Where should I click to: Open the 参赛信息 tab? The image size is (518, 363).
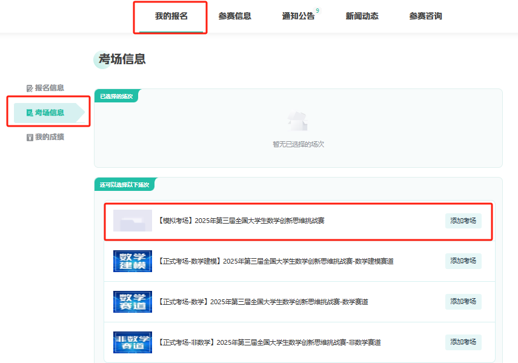click(234, 16)
